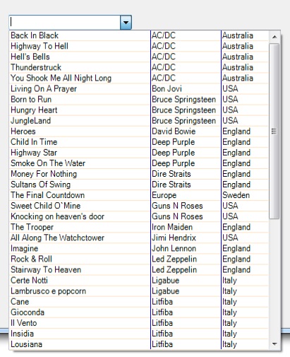Viewport: 290px width, 357px height.
Task: Select Thunderstruck by AC/DC
Action: (x=139, y=67)
